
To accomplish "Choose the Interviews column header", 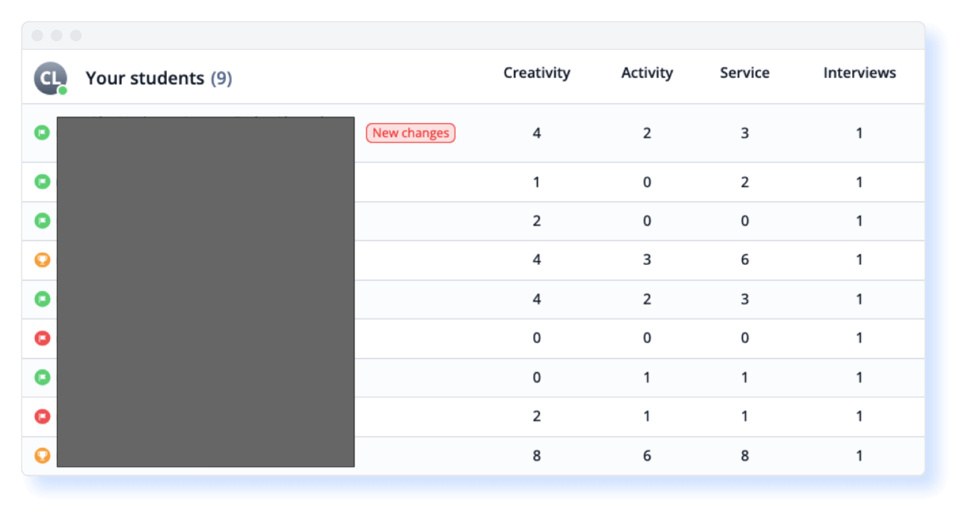I will pos(859,73).
